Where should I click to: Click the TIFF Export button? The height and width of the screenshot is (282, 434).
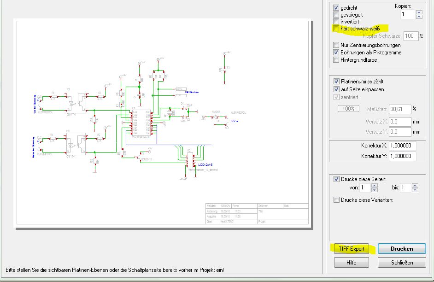coord(352,248)
